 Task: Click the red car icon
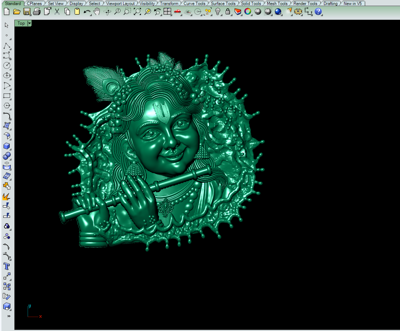tap(177, 12)
